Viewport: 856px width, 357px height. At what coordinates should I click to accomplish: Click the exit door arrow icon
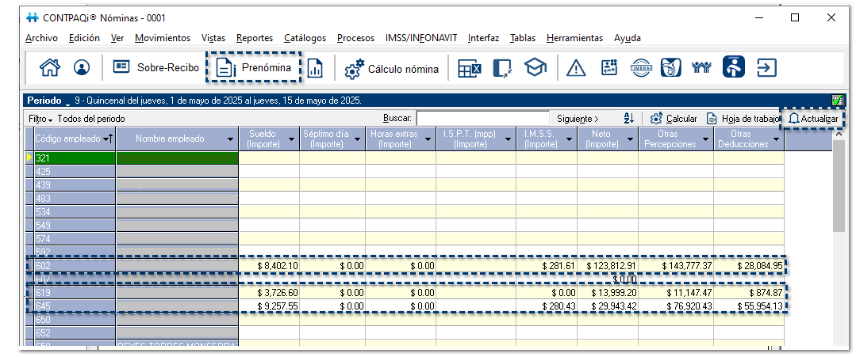point(766,68)
